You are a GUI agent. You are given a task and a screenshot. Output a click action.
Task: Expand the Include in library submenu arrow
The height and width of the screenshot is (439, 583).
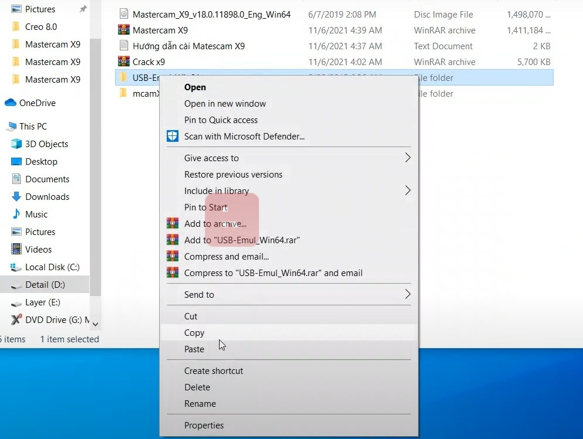click(407, 190)
